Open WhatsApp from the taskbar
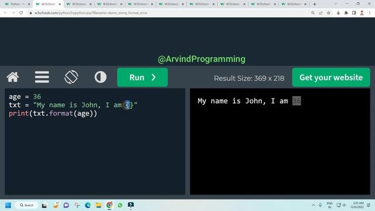This screenshot has height=211, width=375. [x=120, y=205]
